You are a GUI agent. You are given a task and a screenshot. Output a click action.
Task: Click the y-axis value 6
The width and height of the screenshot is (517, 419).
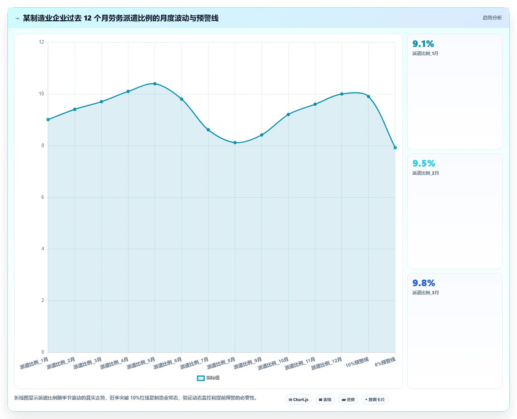[x=43, y=197]
